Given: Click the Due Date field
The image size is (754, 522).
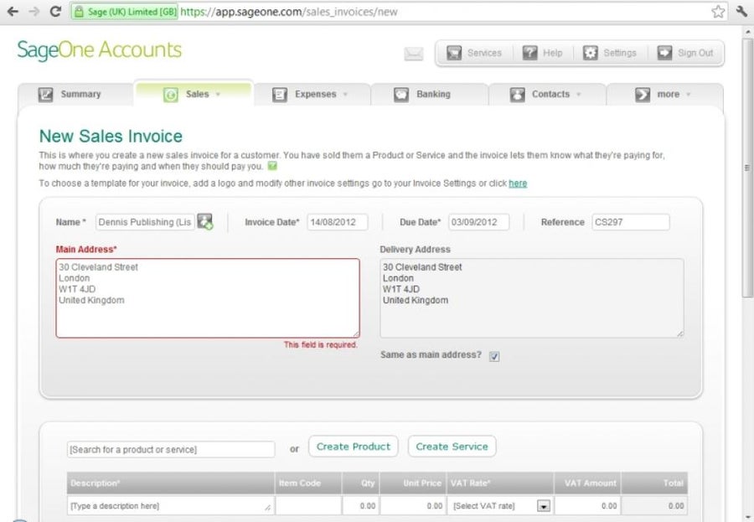Looking at the screenshot, I should point(479,222).
